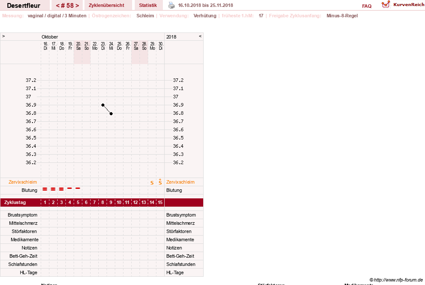425x285 pixels.
Task: Select the S mucus symbol on Oct 29
Action: point(152,183)
